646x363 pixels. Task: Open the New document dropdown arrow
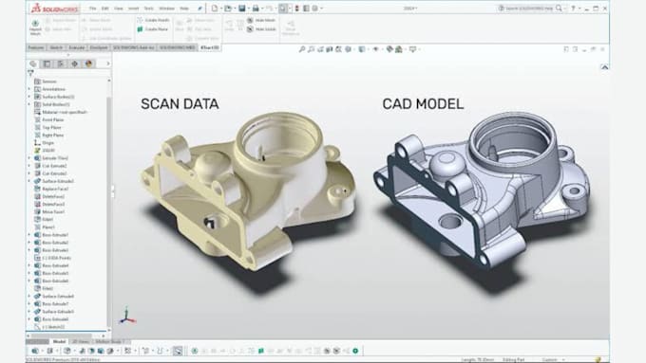click(x=221, y=9)
